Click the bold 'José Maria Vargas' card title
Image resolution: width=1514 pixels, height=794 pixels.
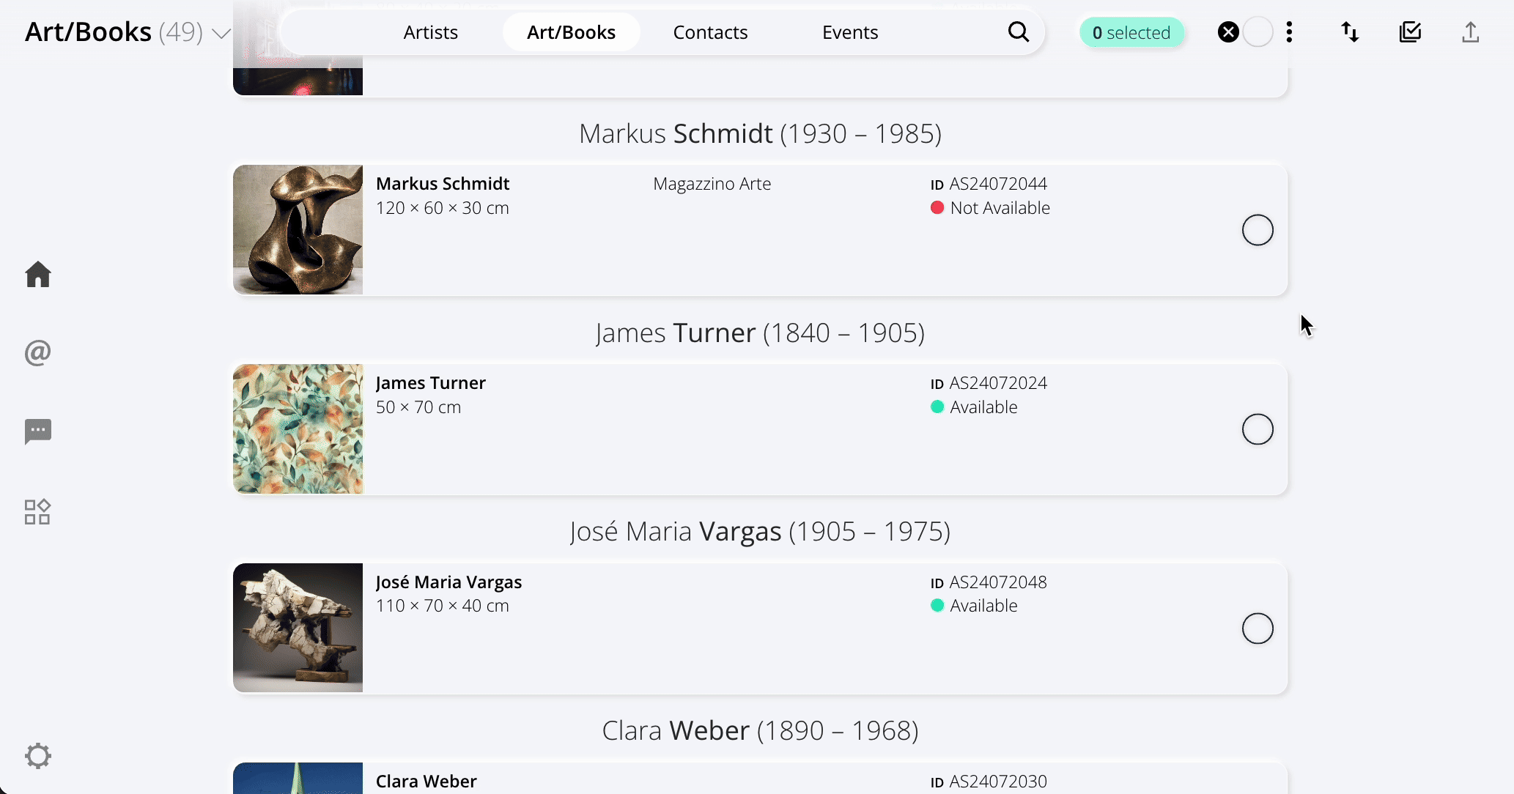click(x=448, y=582)
